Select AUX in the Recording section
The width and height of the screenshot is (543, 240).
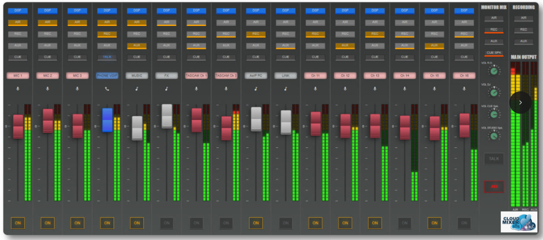point(524,42)
